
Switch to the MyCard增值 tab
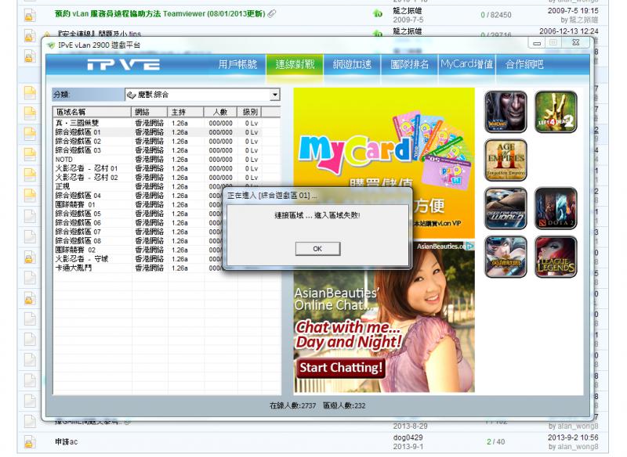pos(466,66)
